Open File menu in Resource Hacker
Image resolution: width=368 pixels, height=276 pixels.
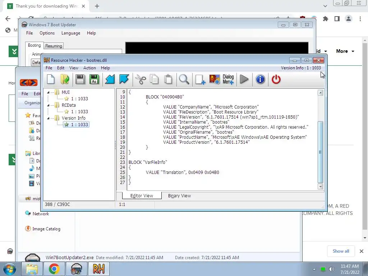coord(49,68)
